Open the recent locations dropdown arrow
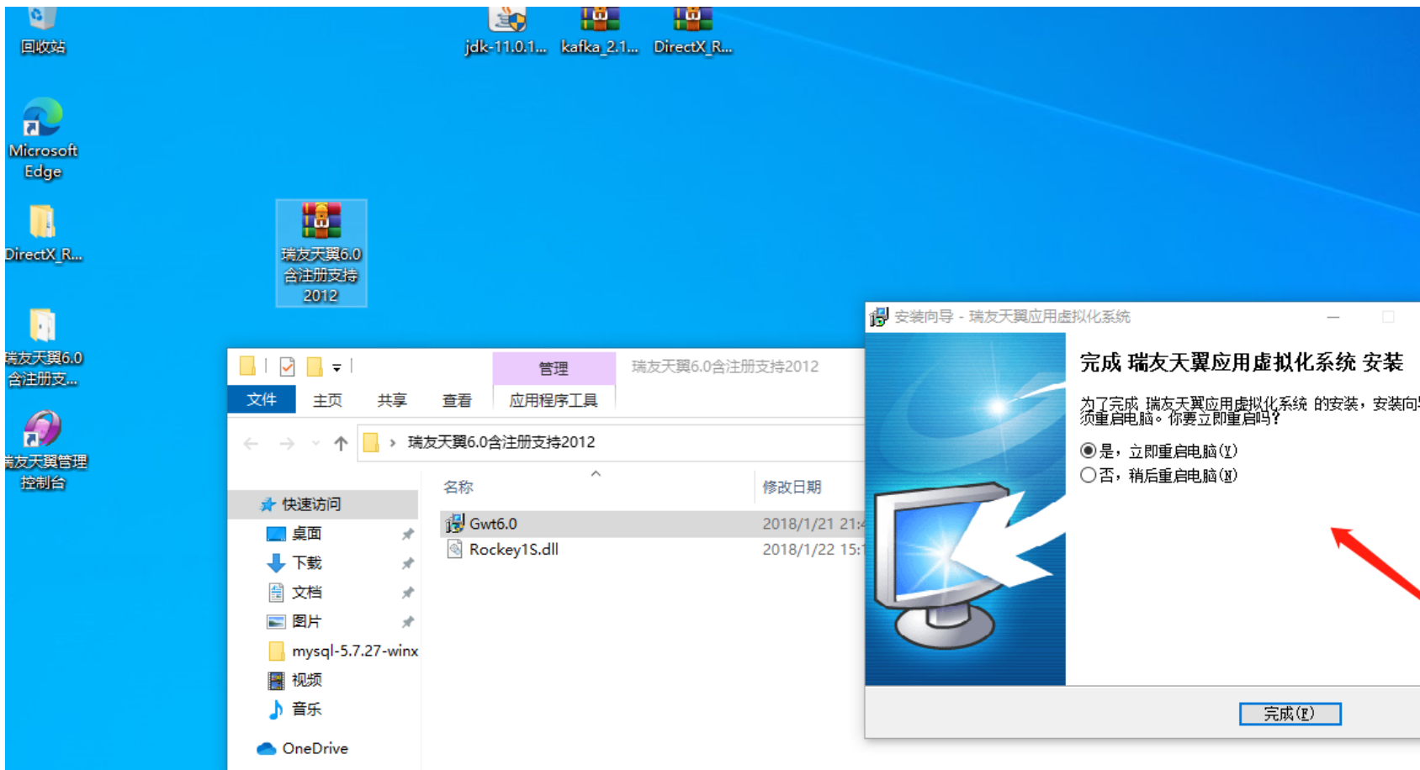The height and width of the screenshot is (770, 1420). tap(315, 443)
